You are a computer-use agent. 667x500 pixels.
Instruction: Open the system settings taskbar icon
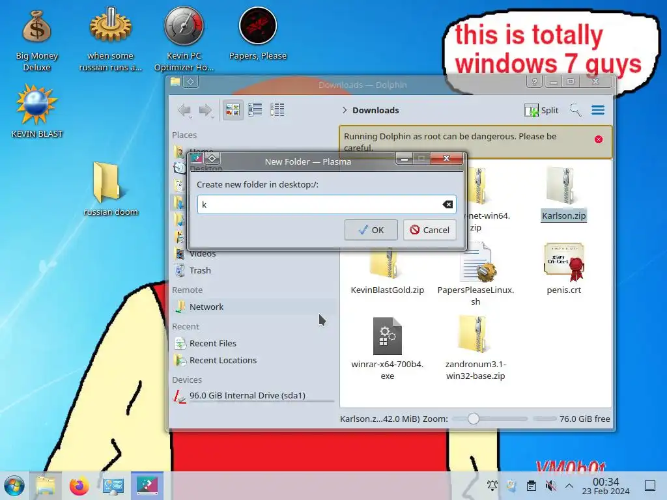(x=113, y=486)
